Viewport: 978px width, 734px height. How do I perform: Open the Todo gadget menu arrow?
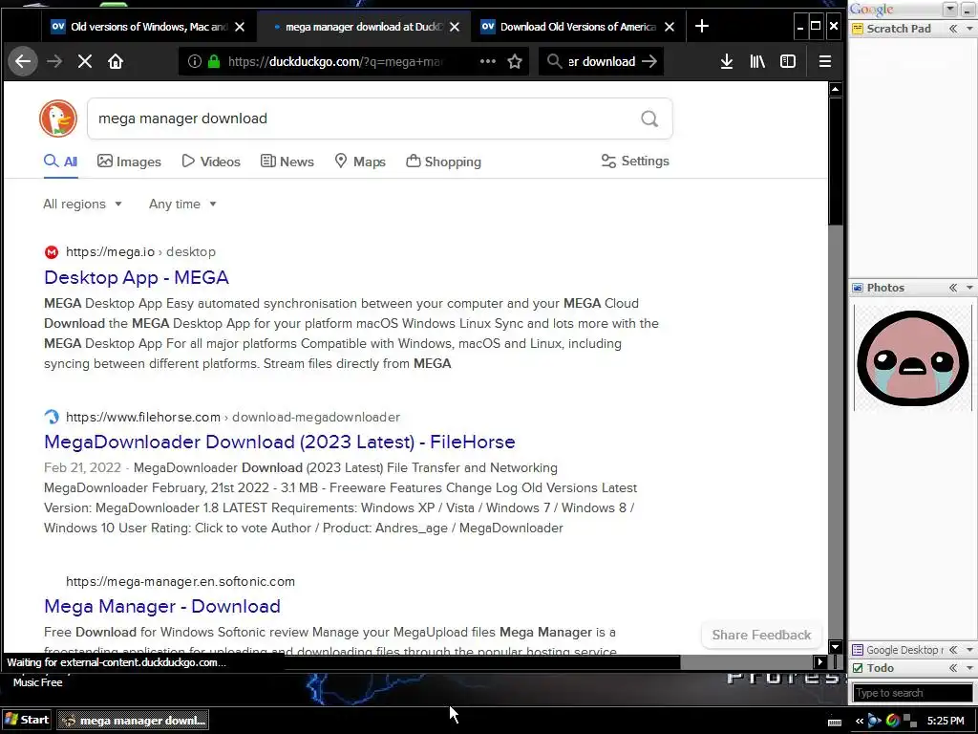tap(970, 668)
